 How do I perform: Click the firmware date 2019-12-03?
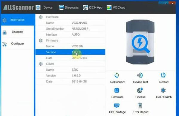click(x=79, y=58)
